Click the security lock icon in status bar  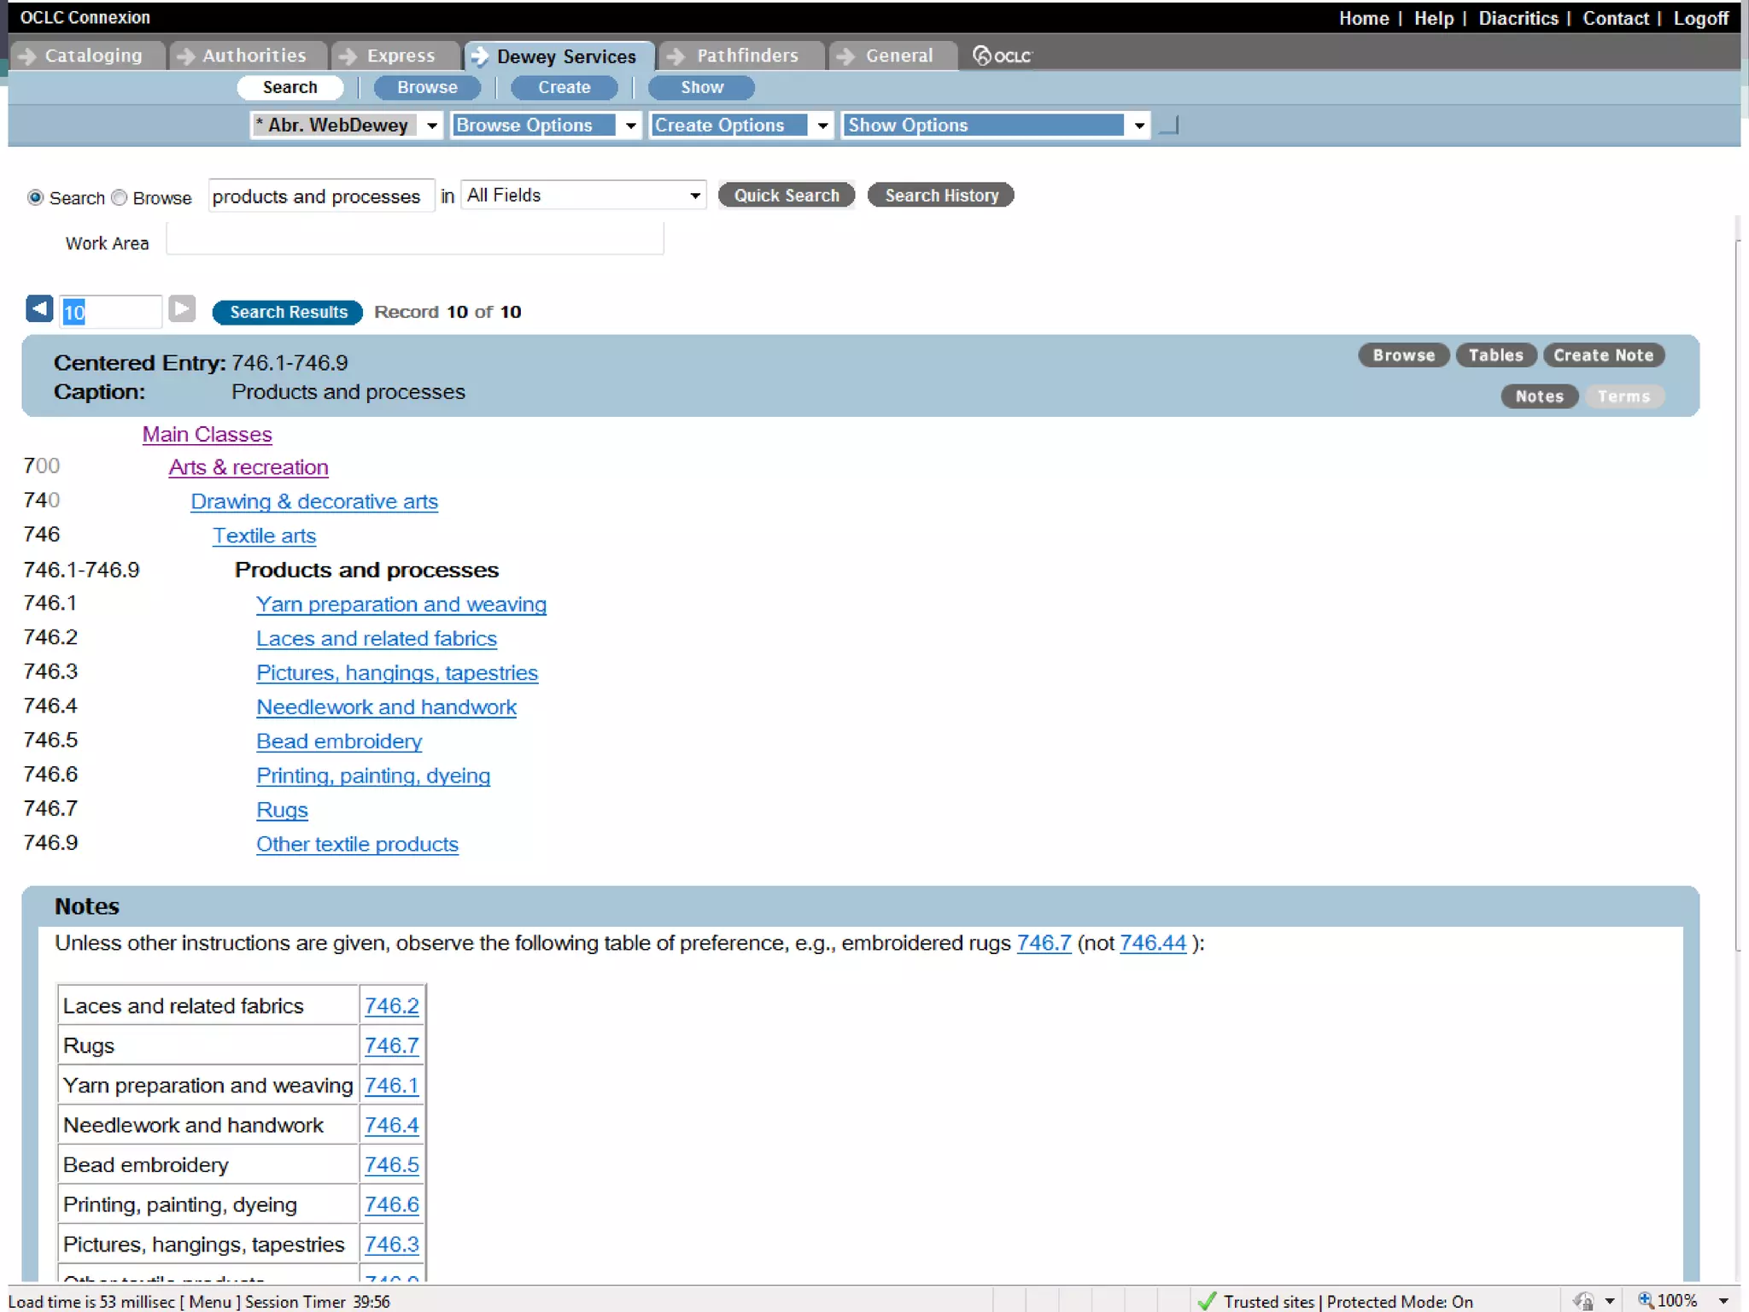(1584, 1301)
